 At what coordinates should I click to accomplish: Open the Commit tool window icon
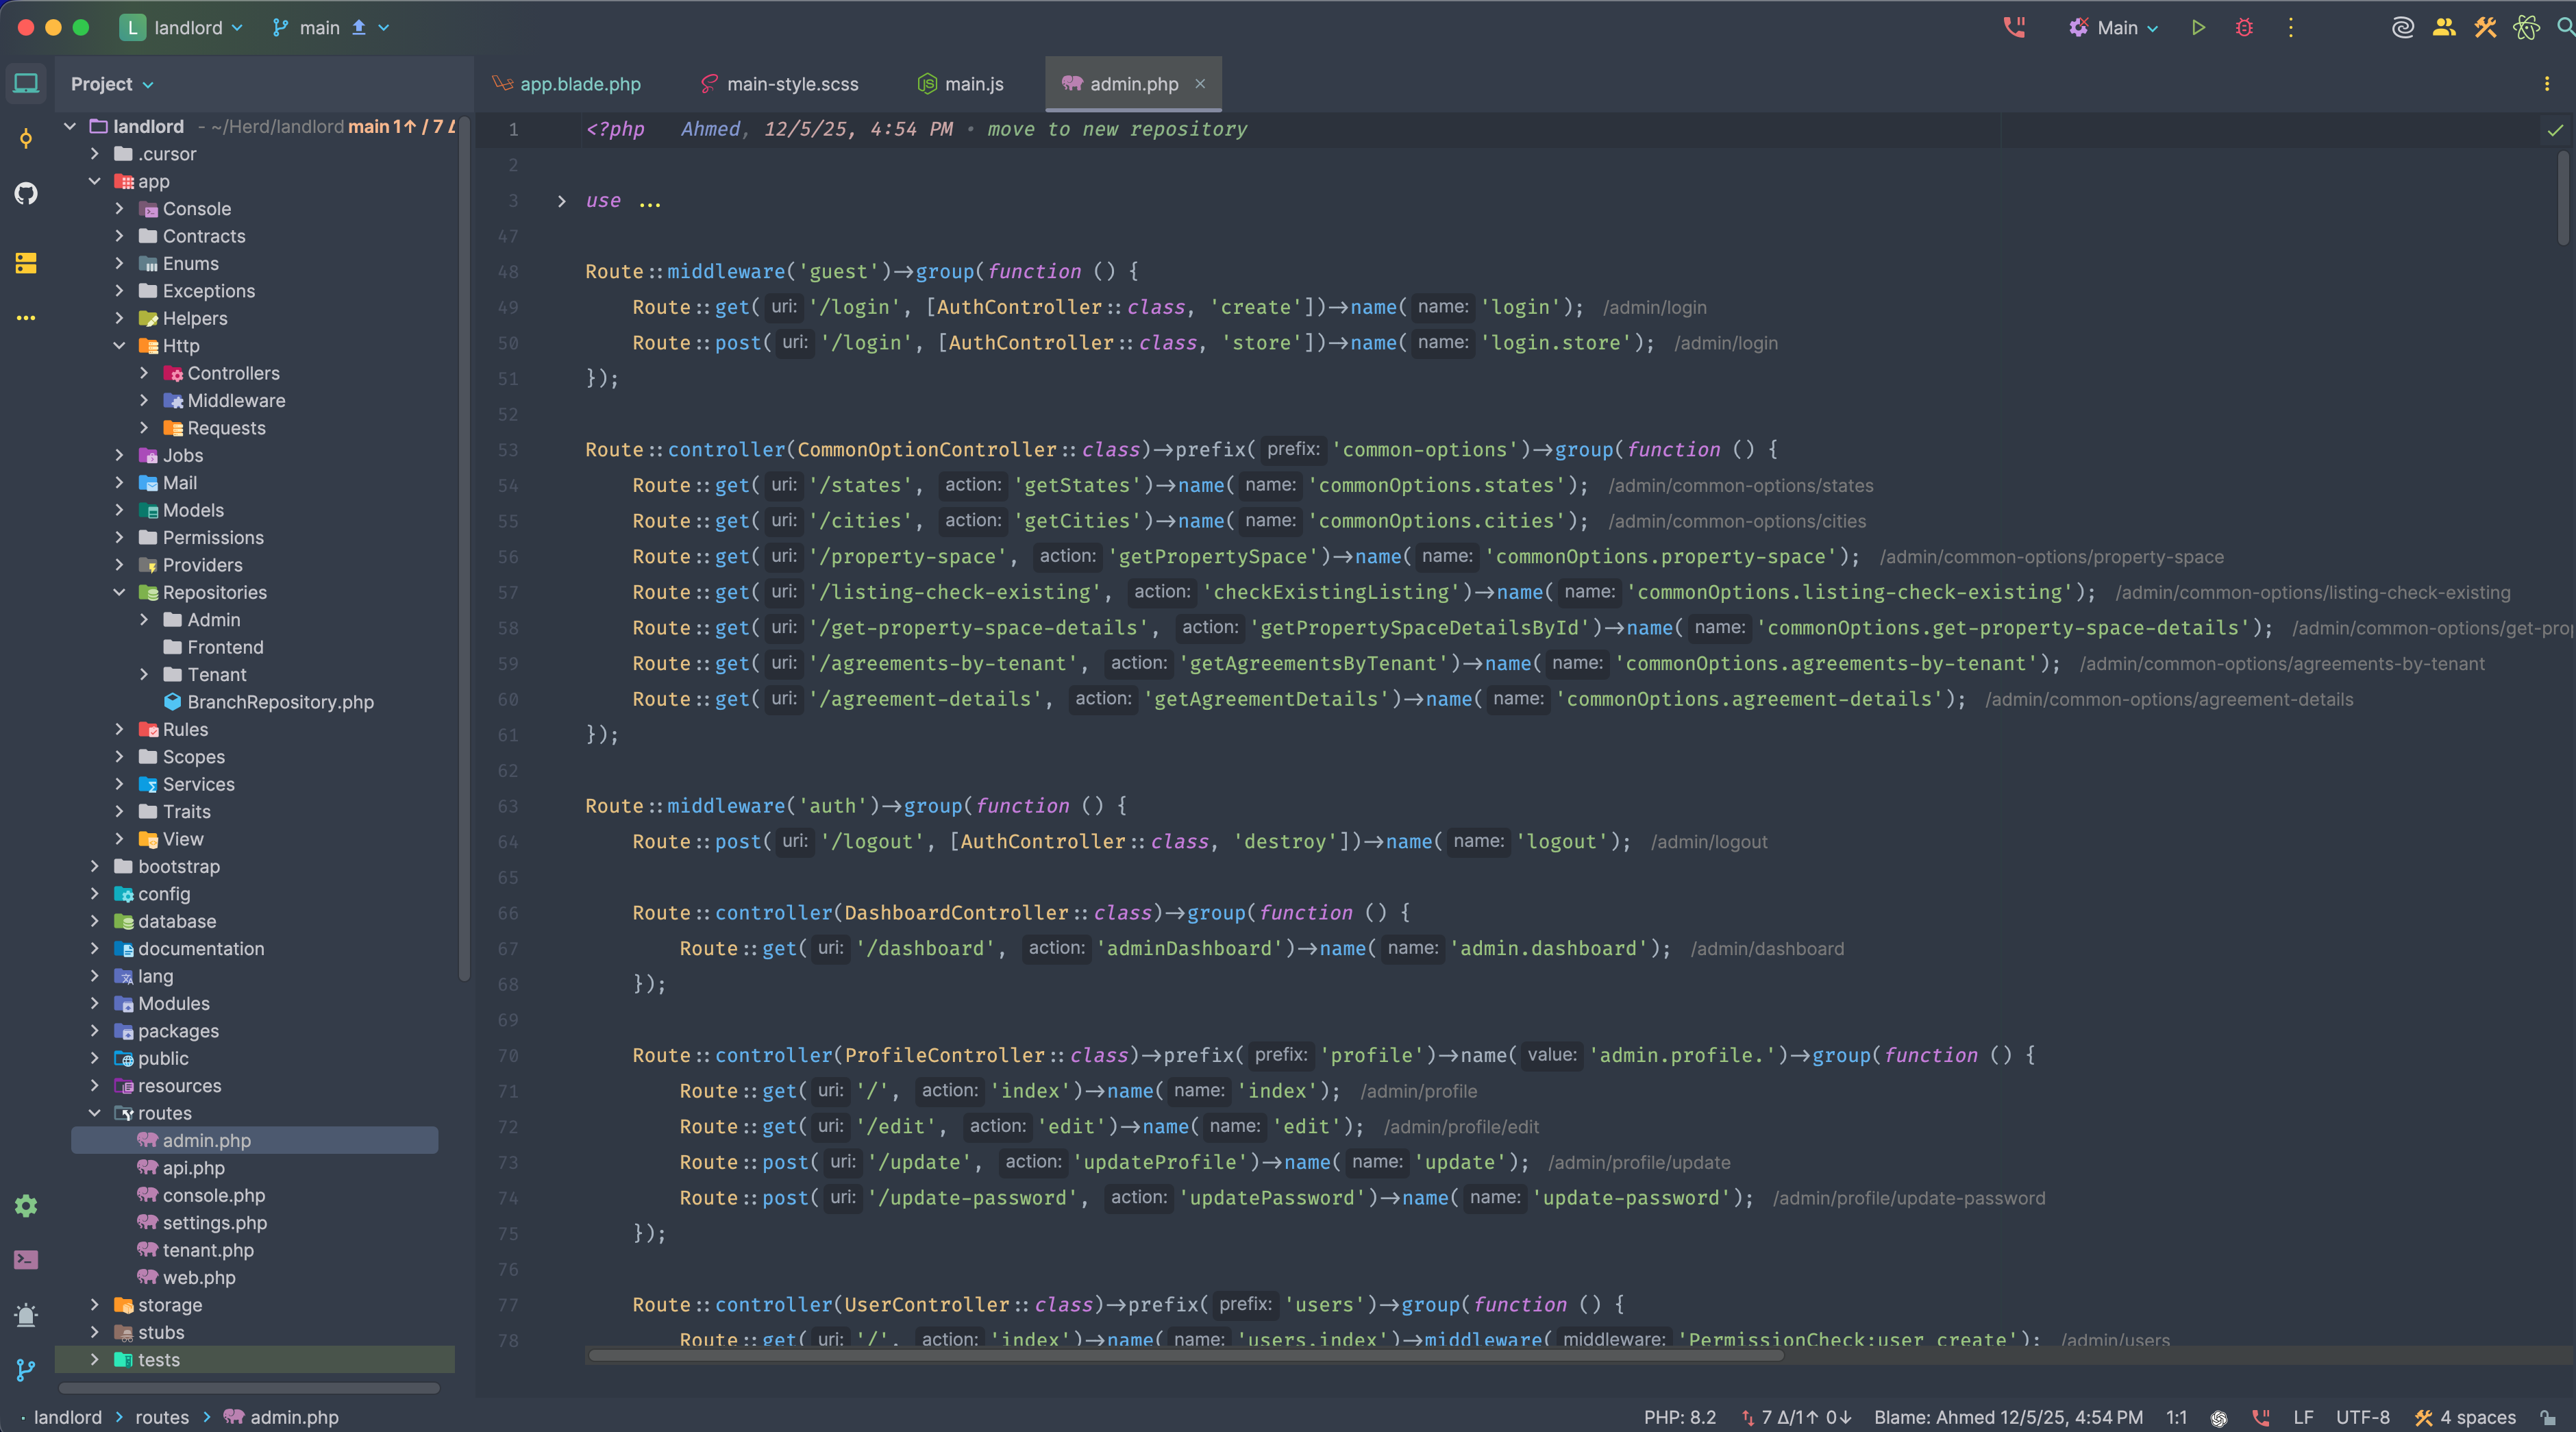(26, 139)
